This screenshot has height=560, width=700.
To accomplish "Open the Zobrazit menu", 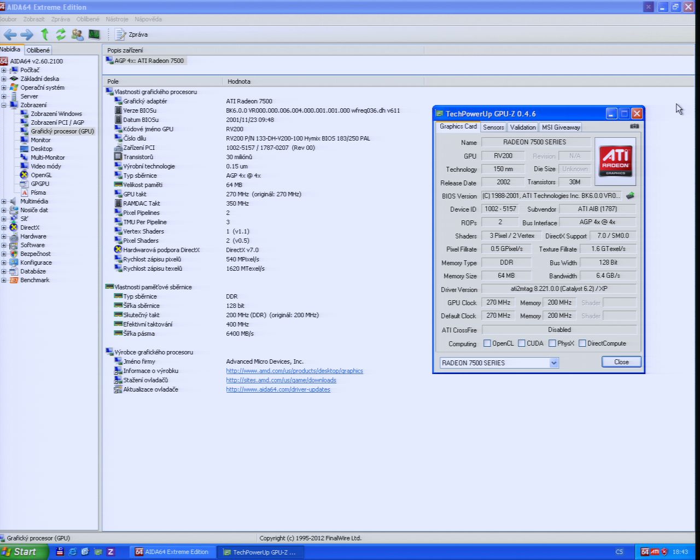I will 34,19.
